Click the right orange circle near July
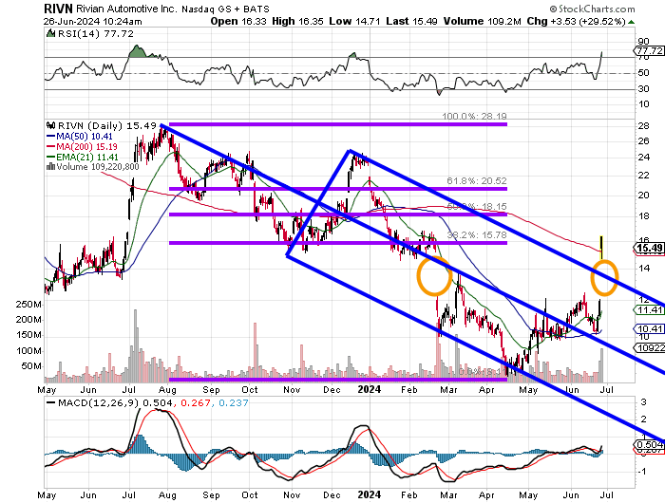This screenshot has width=665, height=503. 604,277
